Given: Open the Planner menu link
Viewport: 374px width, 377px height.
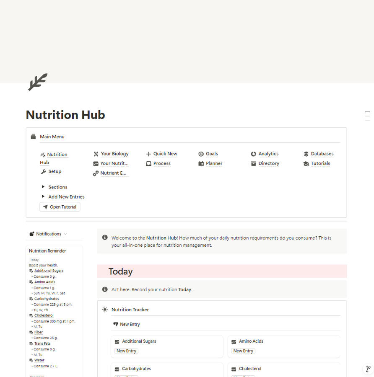Looking at the screenshot, I should coord(214,163).
